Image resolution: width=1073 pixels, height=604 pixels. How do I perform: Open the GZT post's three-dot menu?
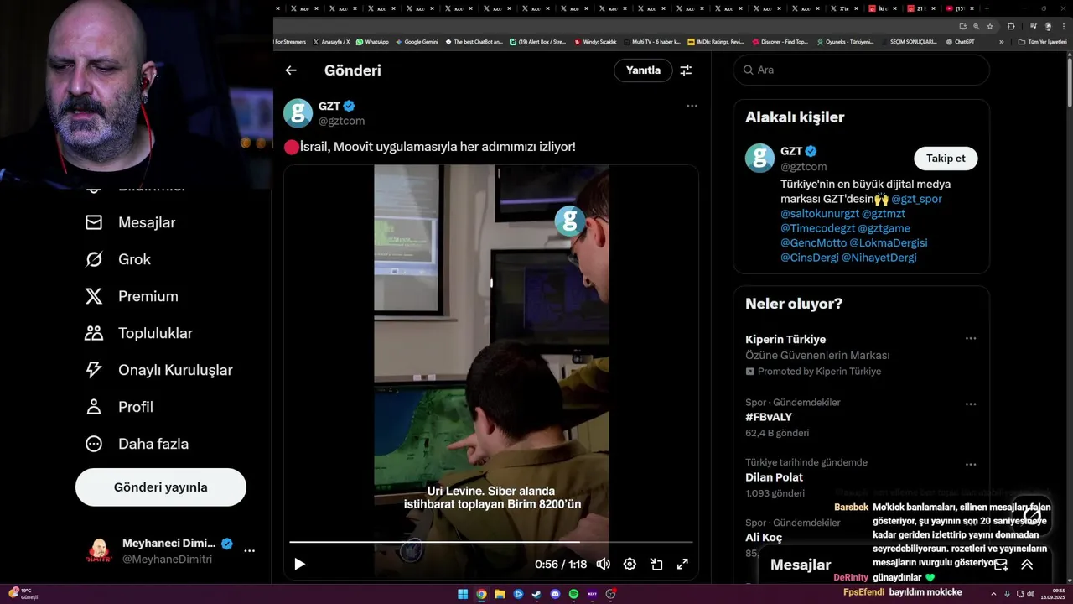coord(692,106)
